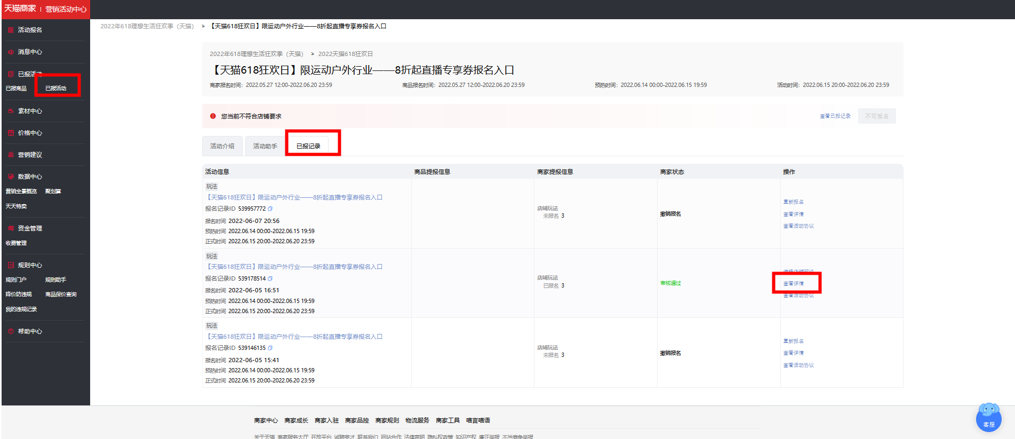Screen dimensions: 1015x439
Task: Click the 商家成长 footer link
Action: [x=297, y=420]
